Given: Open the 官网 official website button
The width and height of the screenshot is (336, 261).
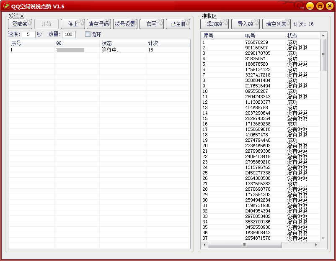Looking at the screenshot, I should pos(152,24).
